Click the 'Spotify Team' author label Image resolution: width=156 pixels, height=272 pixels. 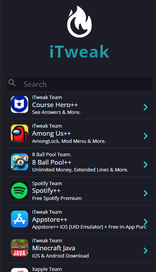[47, 183]
